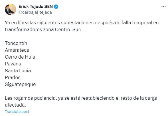Screen dimensions: 168x116
Task: Open Erick Tejada's profile picture
Action: point(11,9)
